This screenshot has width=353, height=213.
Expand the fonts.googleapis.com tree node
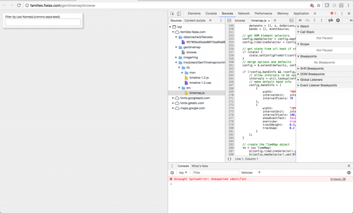click(x=173, y=98)
